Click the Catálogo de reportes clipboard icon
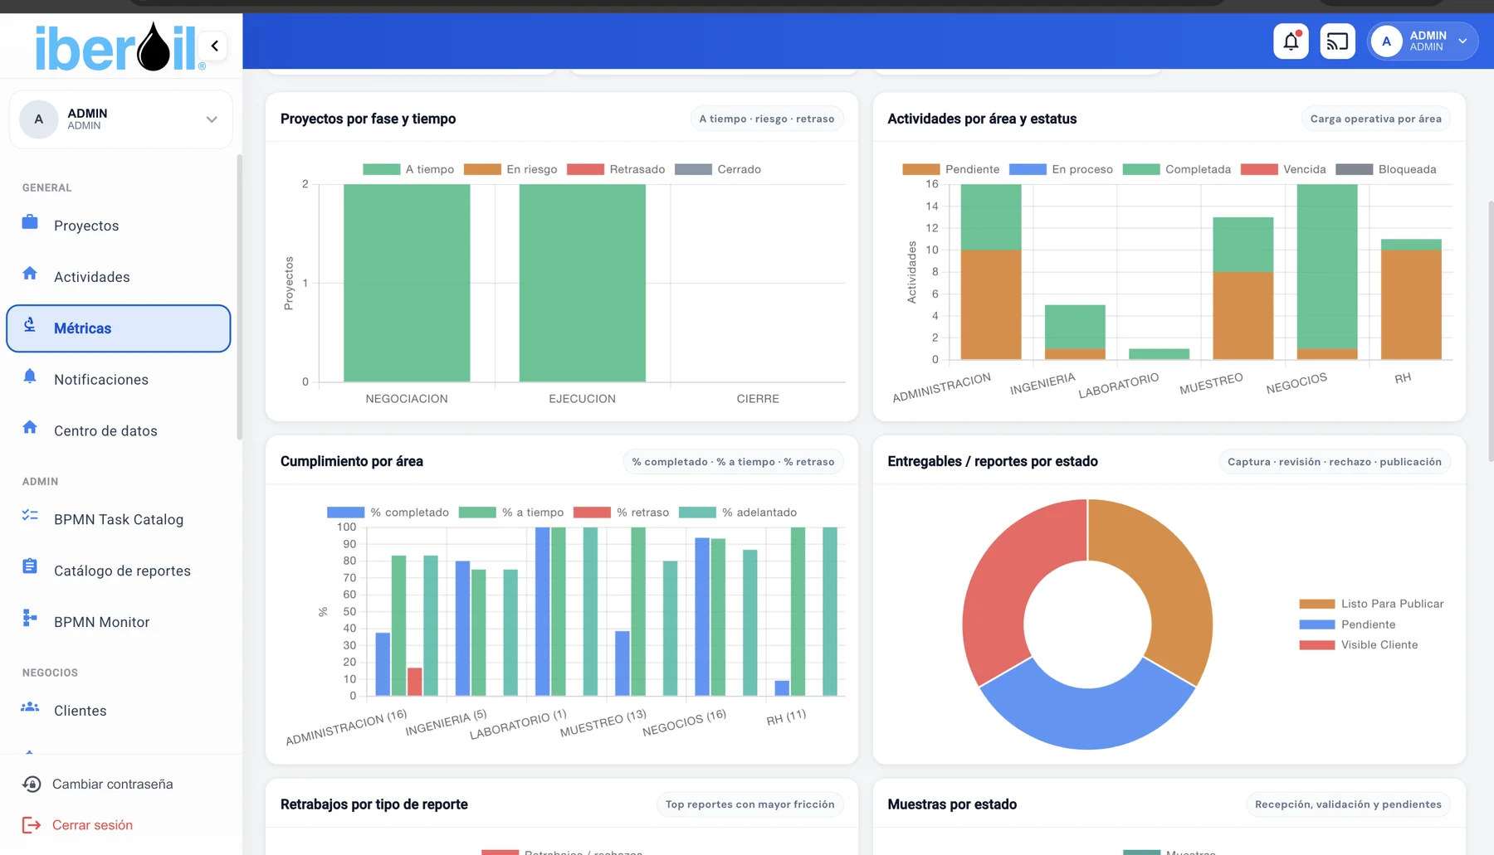 point(30,567)
